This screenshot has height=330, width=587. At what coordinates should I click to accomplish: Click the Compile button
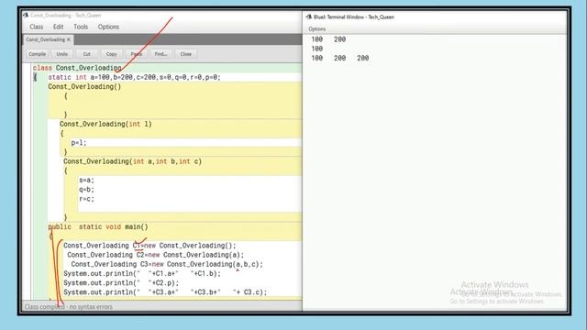click(37, 54)
